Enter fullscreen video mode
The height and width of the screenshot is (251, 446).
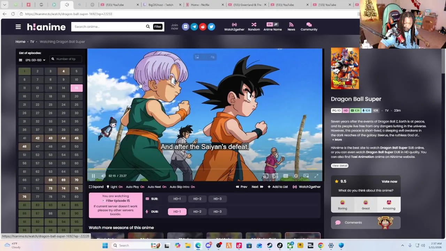tap(316, 176)
